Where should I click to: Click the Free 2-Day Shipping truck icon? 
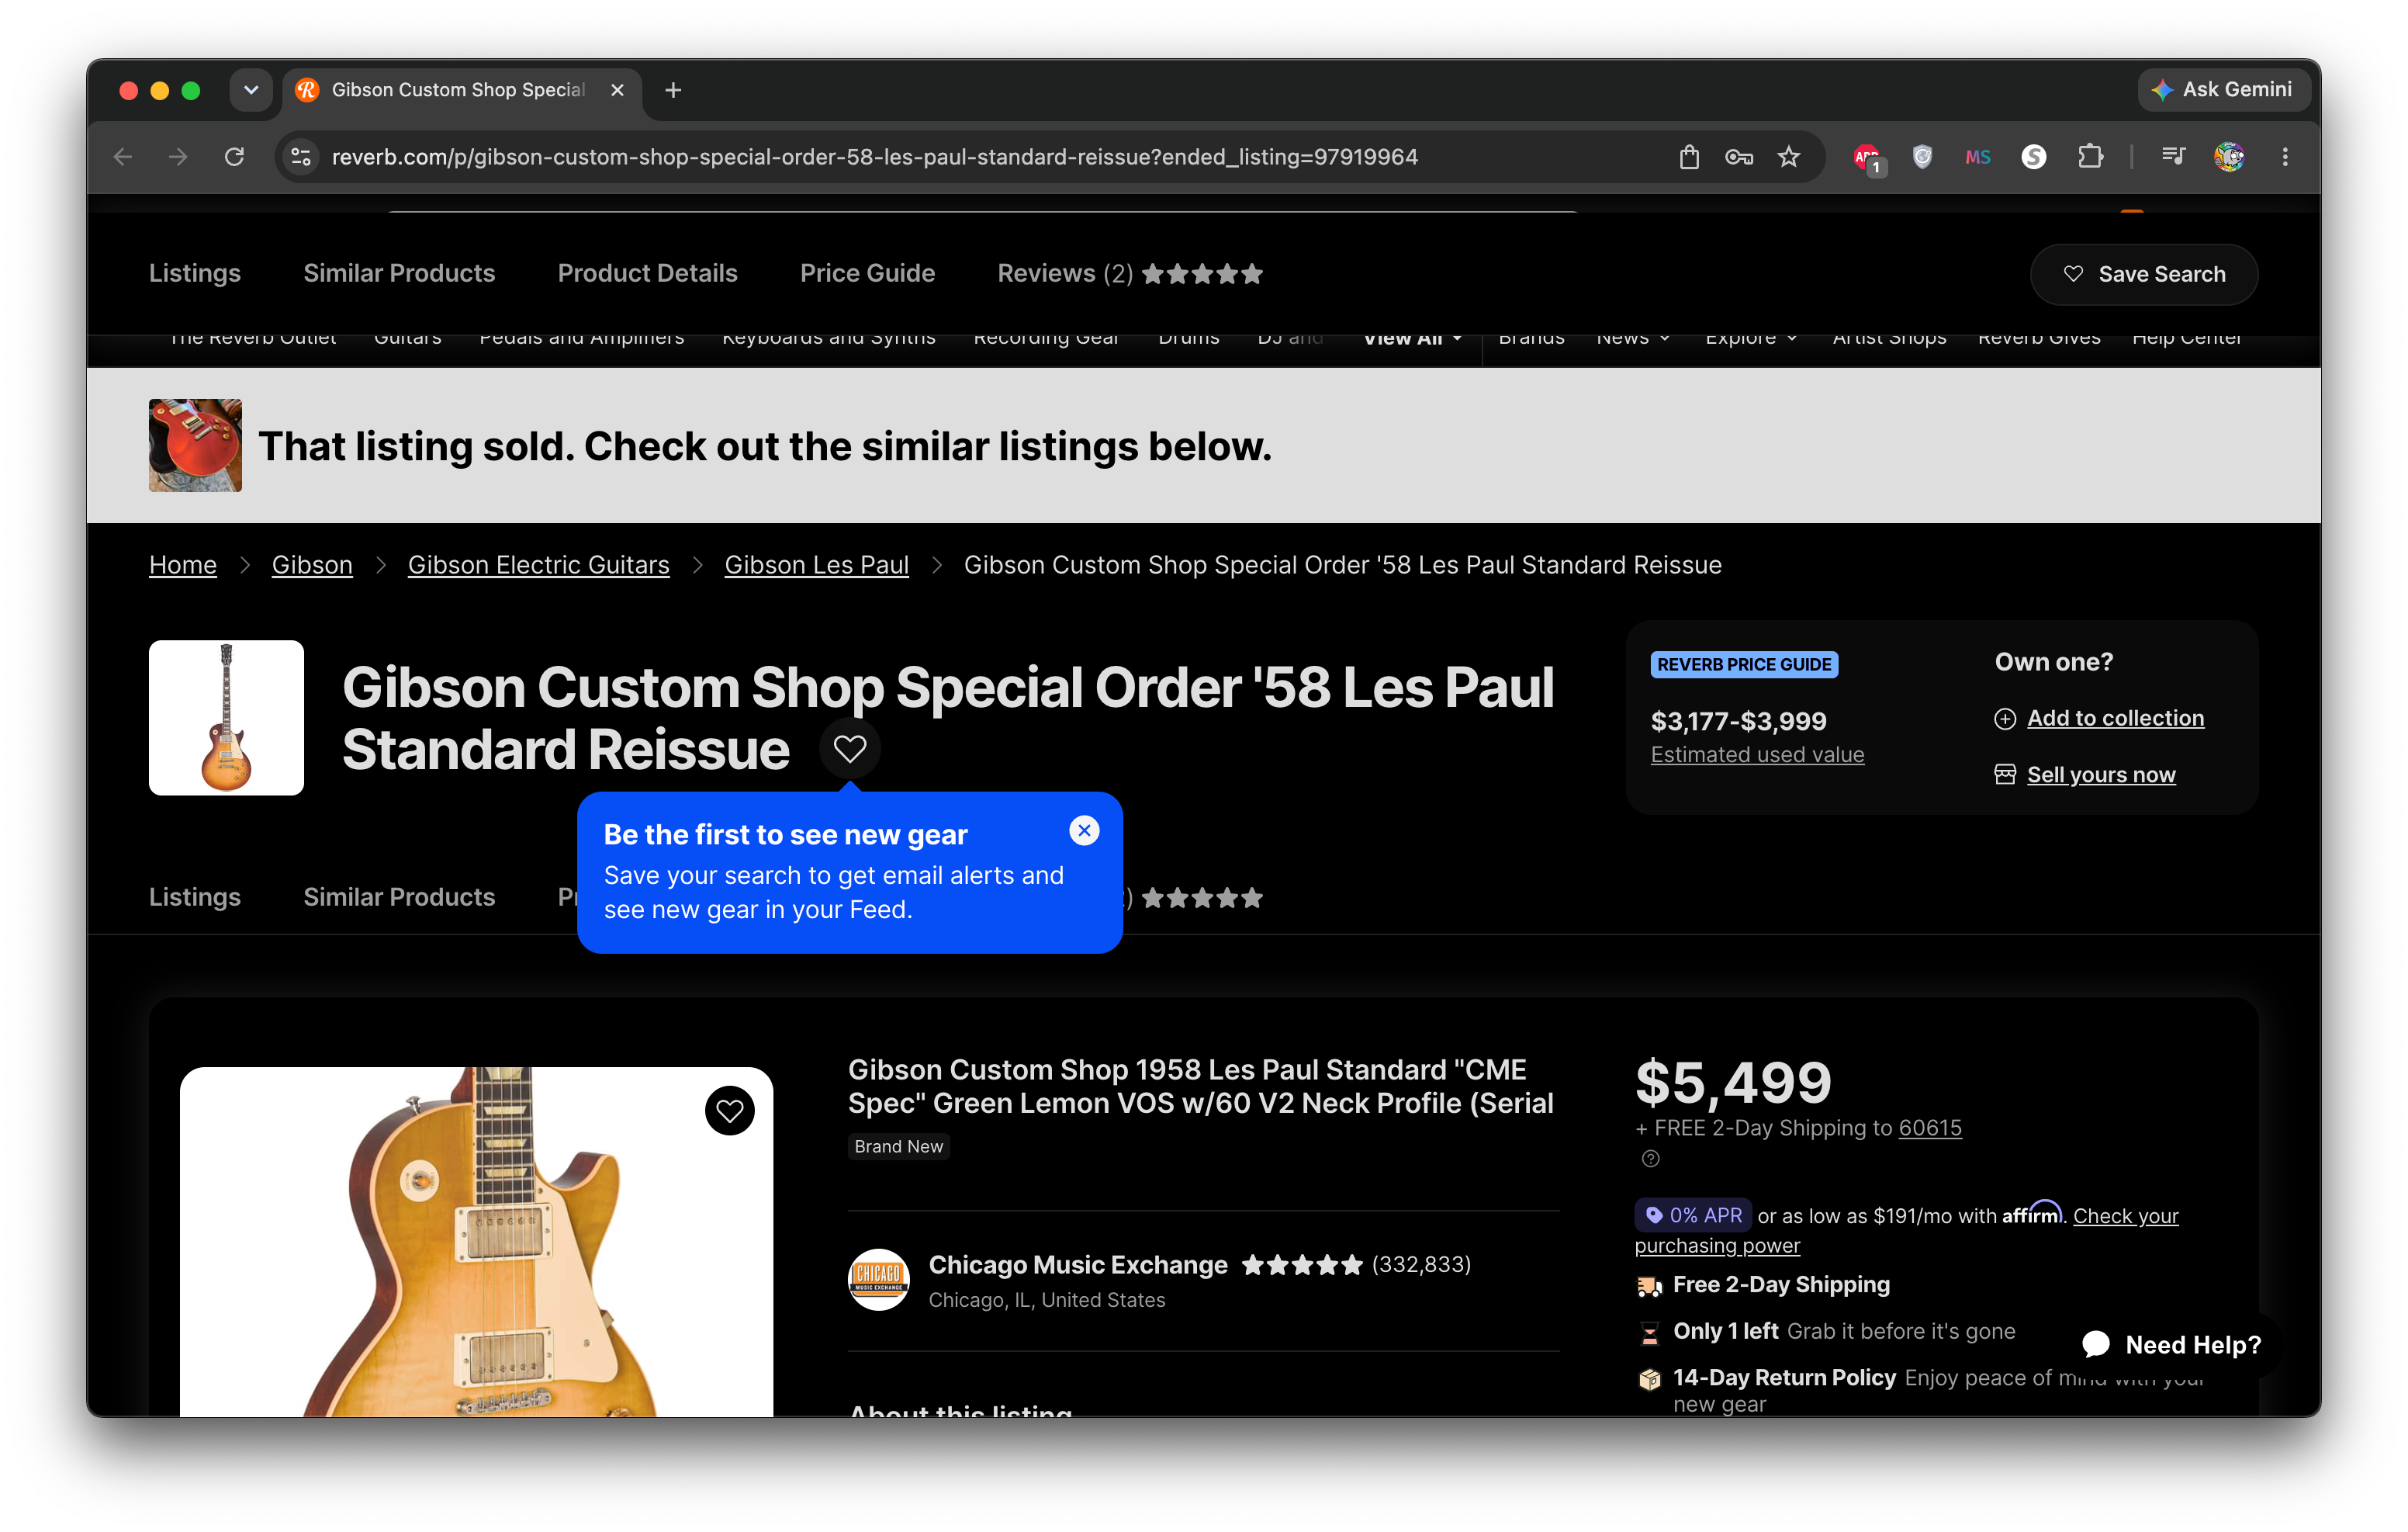click(x=1649, y=1286)
